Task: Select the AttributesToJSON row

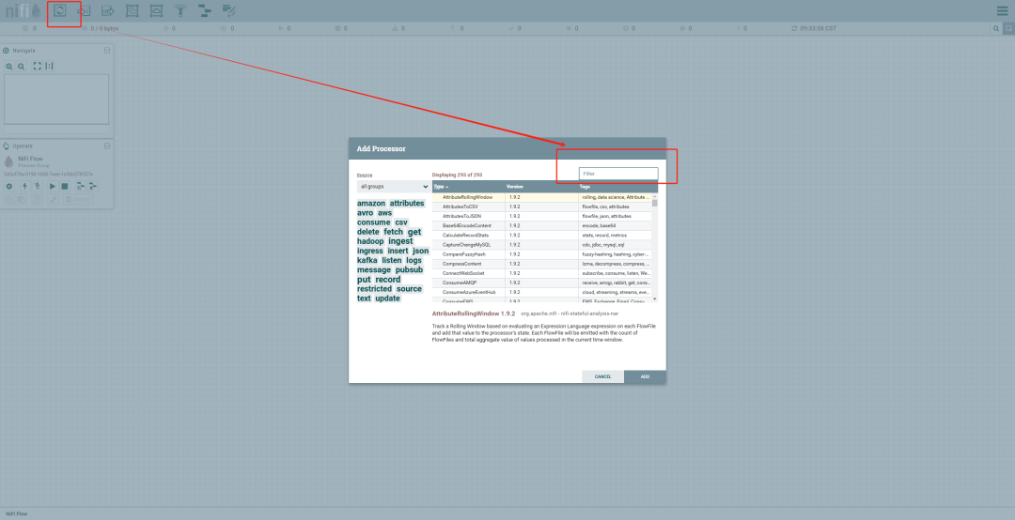Action: (542, 216)
